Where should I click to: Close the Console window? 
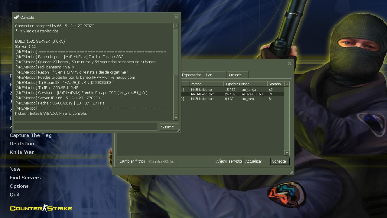[176, 17]
